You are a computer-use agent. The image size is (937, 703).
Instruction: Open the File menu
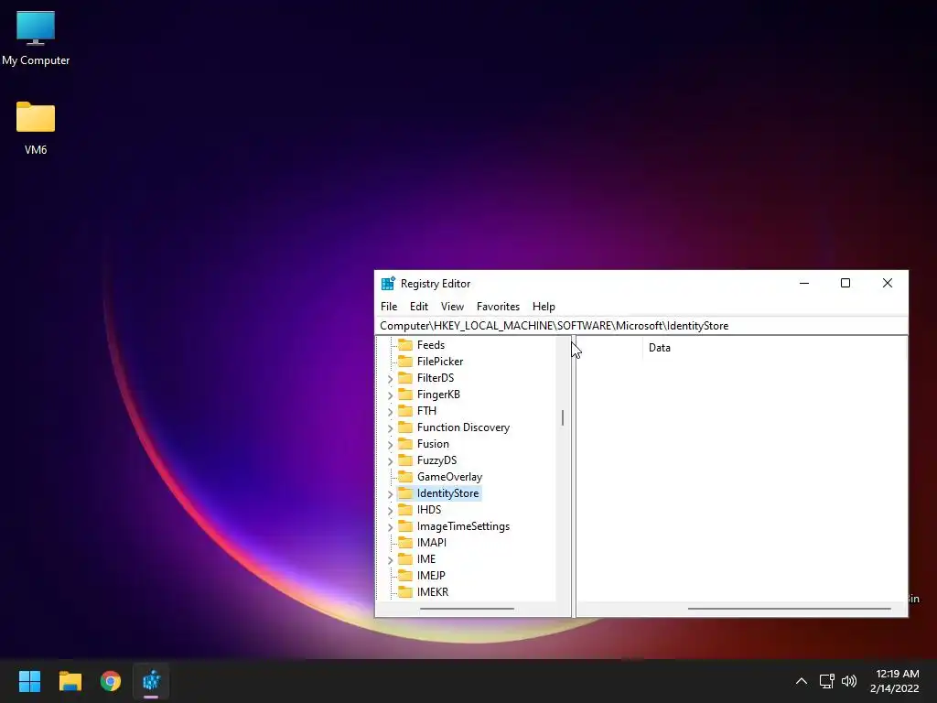(388, 306)
